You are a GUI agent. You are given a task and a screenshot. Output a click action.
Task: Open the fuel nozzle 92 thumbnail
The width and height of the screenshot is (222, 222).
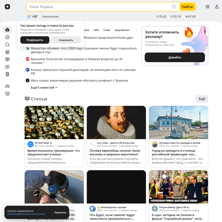pyautogui.click(x=54, y=187)
